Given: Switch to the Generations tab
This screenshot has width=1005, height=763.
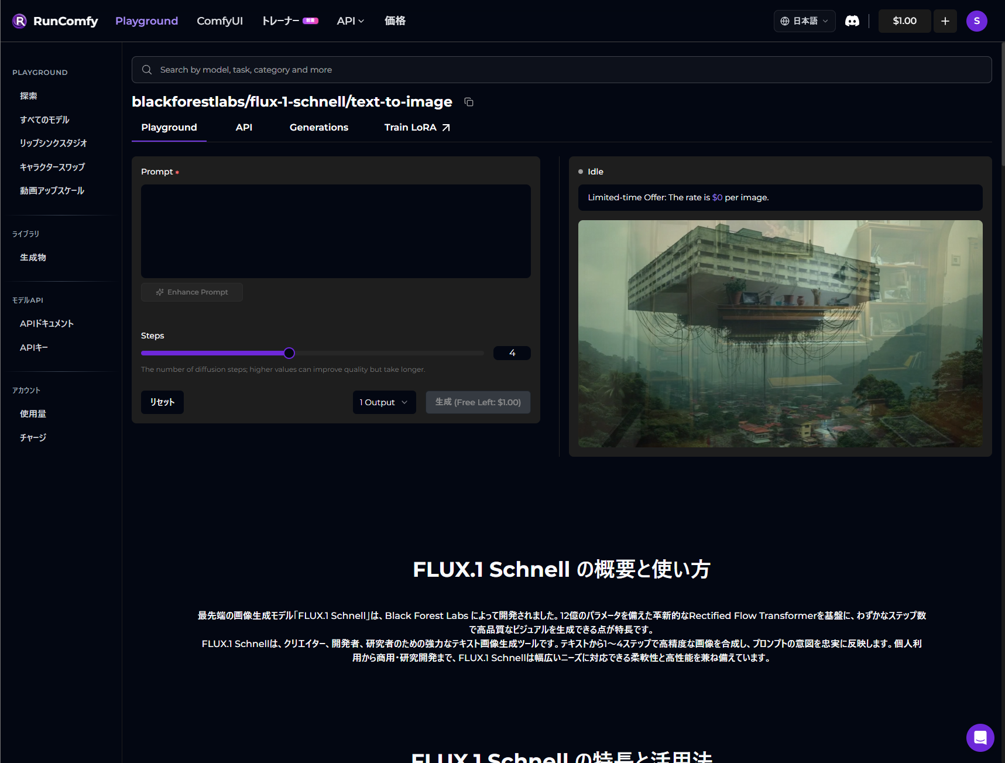Looking at the screenshot, I should click(318, 127).
